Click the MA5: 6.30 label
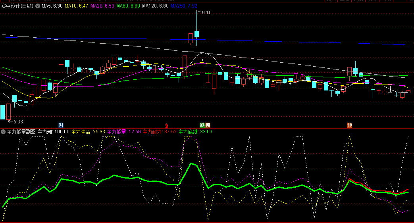The width and height of the screenshot is (414, 223). tap(52, 6)
